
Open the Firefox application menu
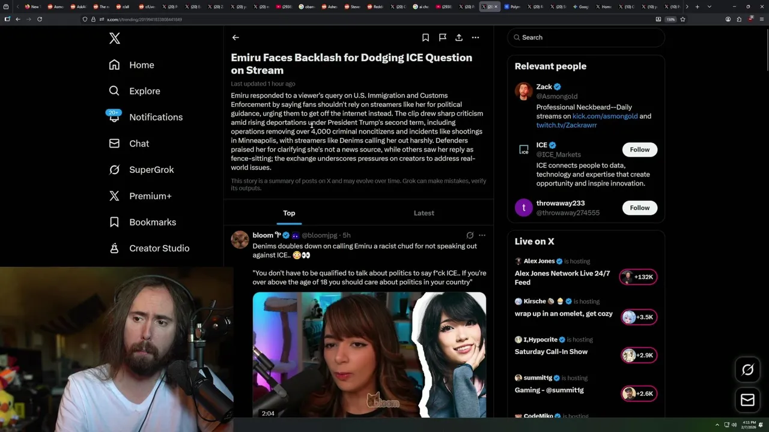coord(762,19)
